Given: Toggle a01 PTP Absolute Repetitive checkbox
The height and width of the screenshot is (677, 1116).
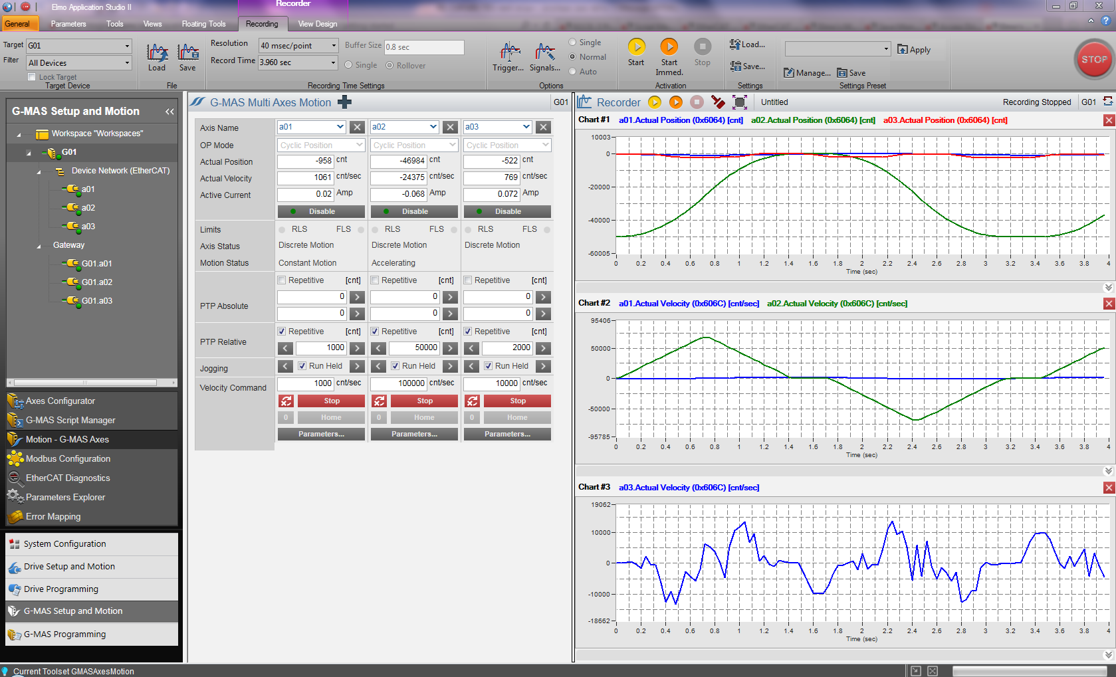Looking at the screenshot, I should pyautogui.click(x=282, y=280).
